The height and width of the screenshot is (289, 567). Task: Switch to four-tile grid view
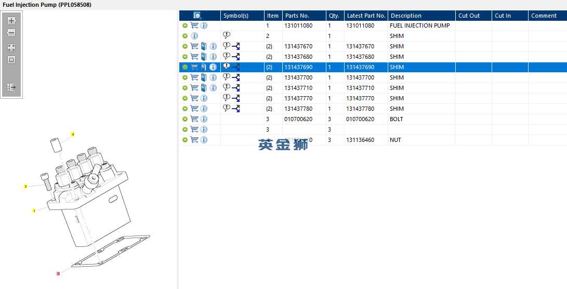[x=11, y=48]
